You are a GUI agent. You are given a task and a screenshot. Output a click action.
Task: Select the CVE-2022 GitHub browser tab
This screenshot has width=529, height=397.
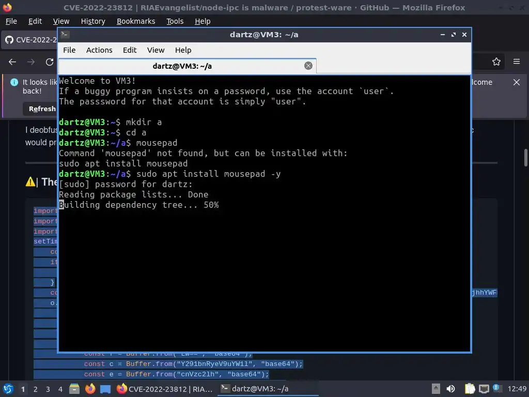(29, 40)
